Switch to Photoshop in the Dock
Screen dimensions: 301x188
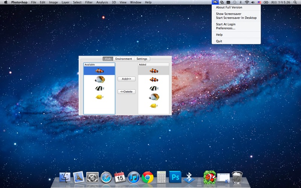pos(175,177)
